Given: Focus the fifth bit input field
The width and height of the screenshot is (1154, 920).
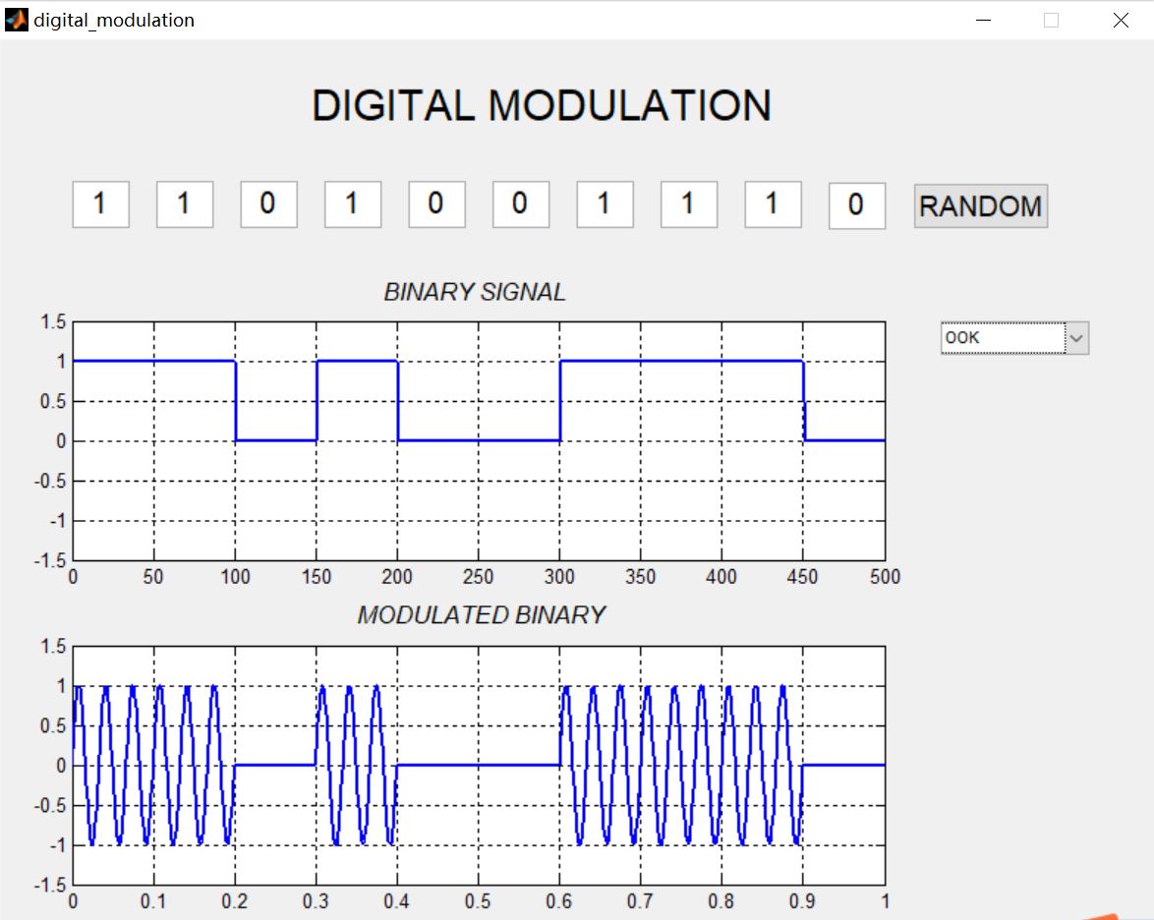Looking at the screenshot, I should [x=436, y=203].
